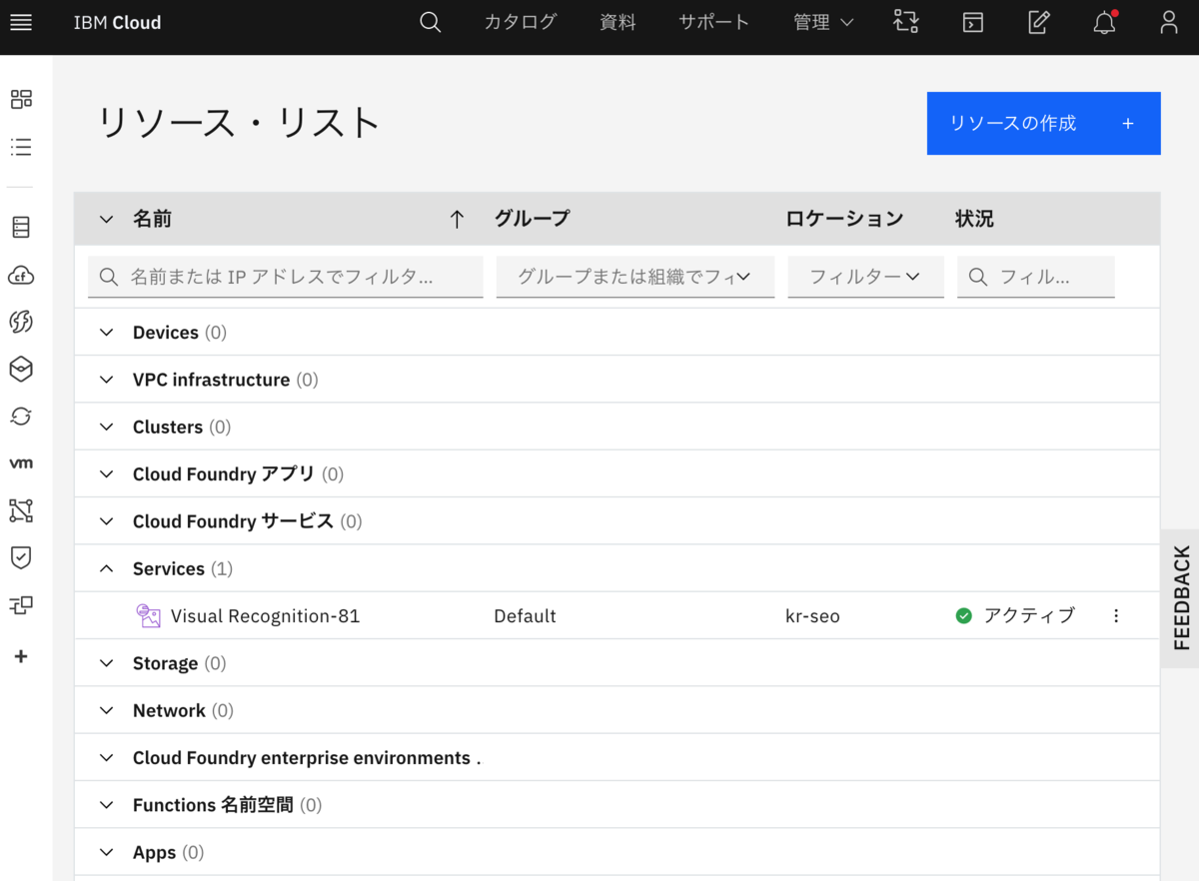Click the plus icon in the sidebar
The width and height of the screenshot is (1199, 881).
pyautogui.click(x=21, y=656)
